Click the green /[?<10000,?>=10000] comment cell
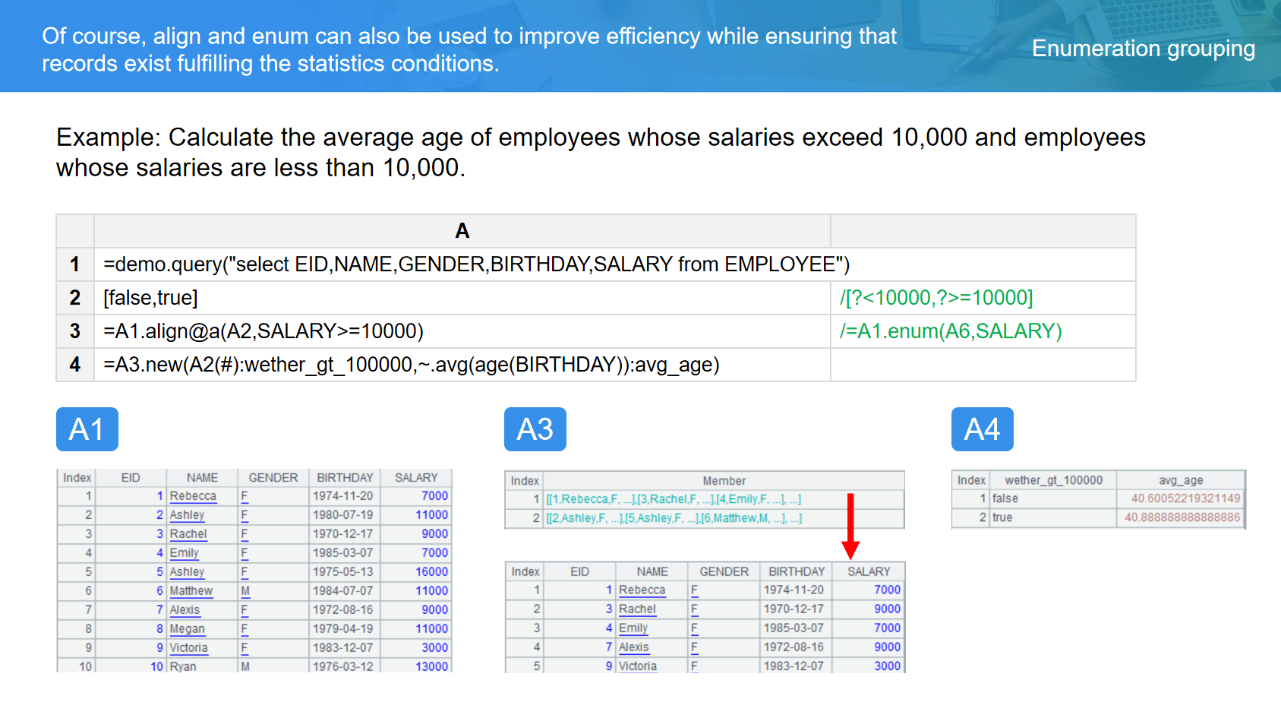 tap(936, 298)
